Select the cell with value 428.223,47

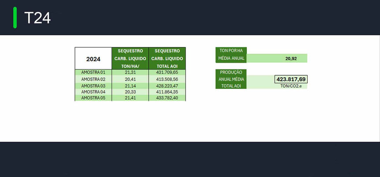167,85
